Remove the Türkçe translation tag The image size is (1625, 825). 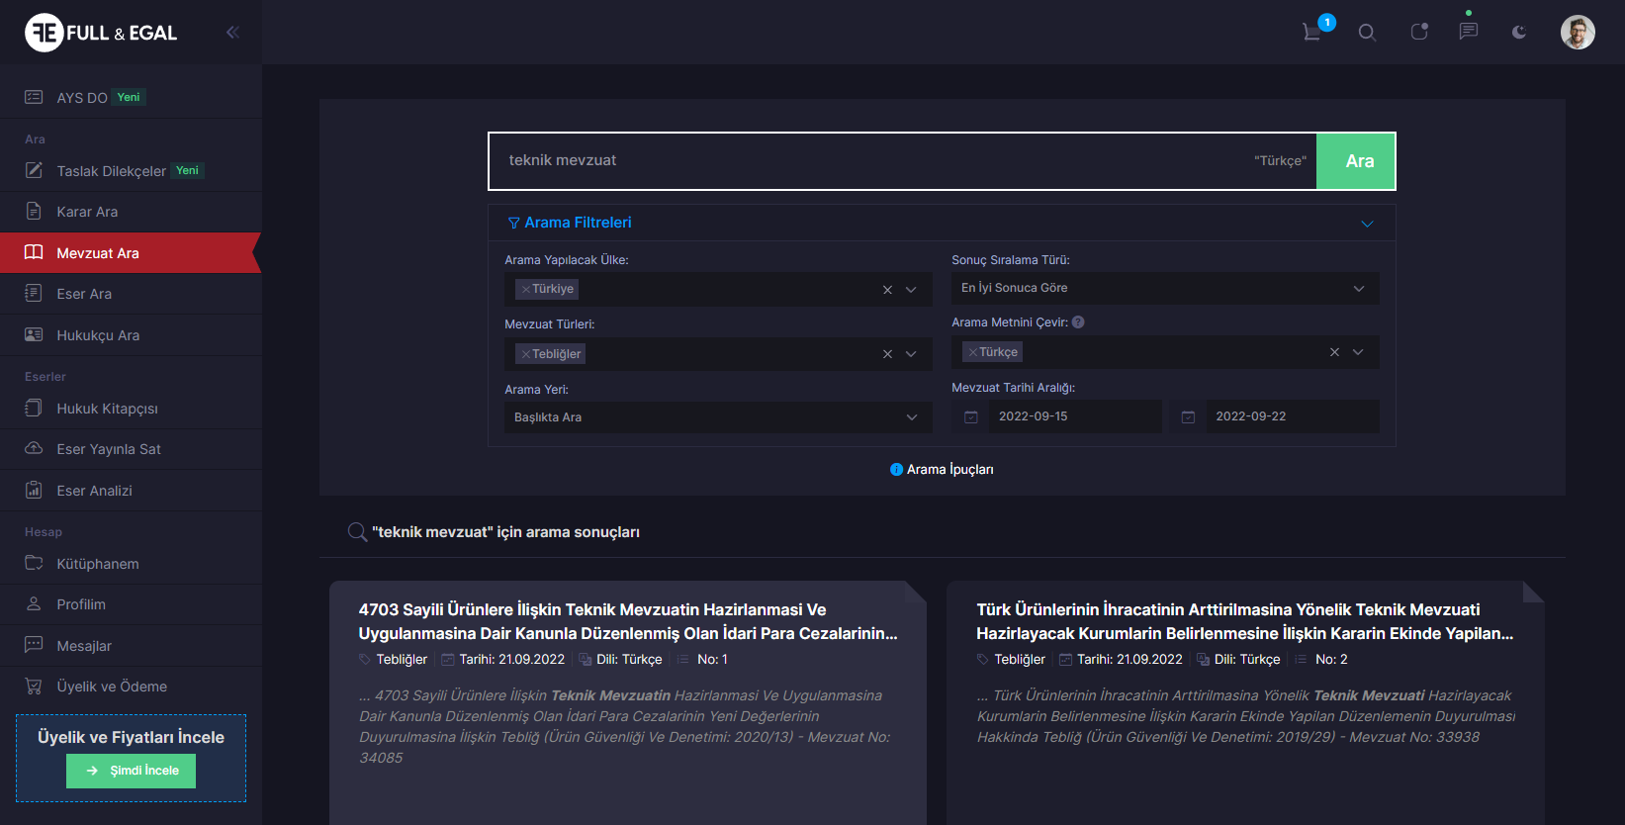(x=973, y=352)
